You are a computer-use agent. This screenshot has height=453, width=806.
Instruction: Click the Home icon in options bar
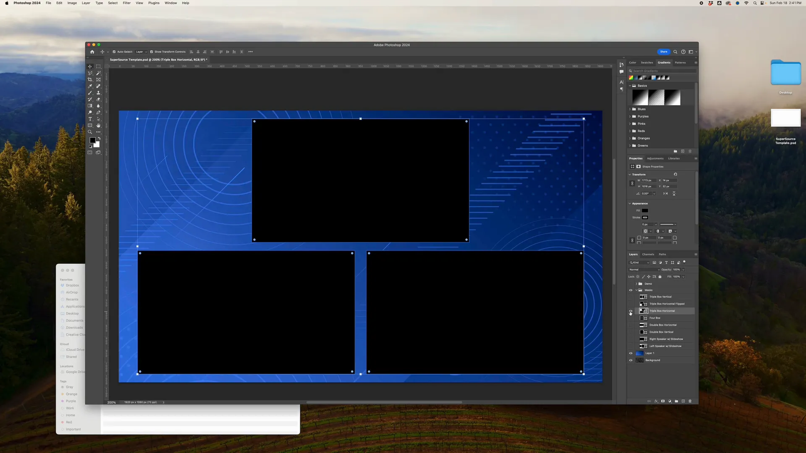coord(92,51)
